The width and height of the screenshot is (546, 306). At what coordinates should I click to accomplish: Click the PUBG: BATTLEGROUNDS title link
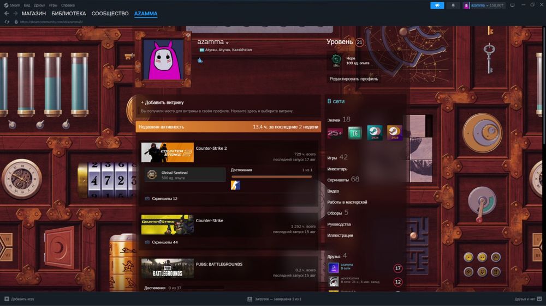(219, 264)
